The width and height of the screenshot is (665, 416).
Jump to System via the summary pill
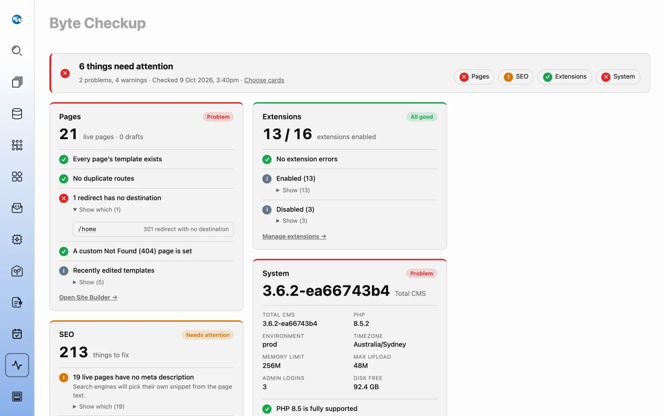618,77
